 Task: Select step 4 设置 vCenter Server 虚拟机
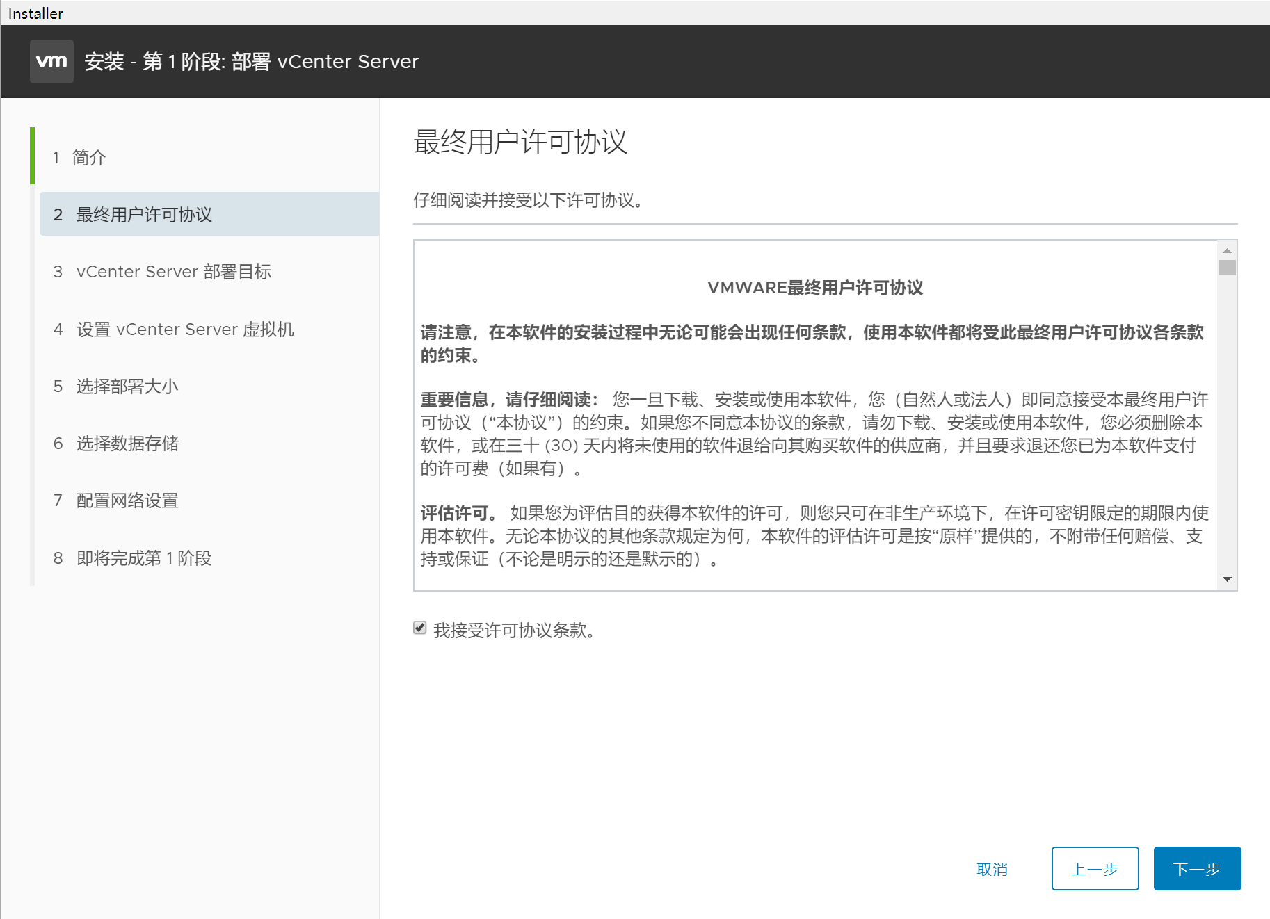point(184,330)
